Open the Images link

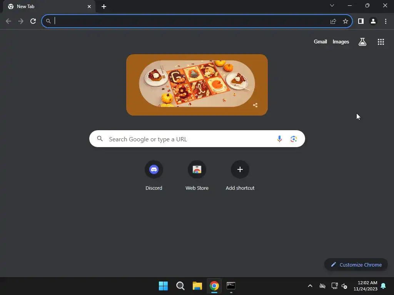[x=341, y=41]
